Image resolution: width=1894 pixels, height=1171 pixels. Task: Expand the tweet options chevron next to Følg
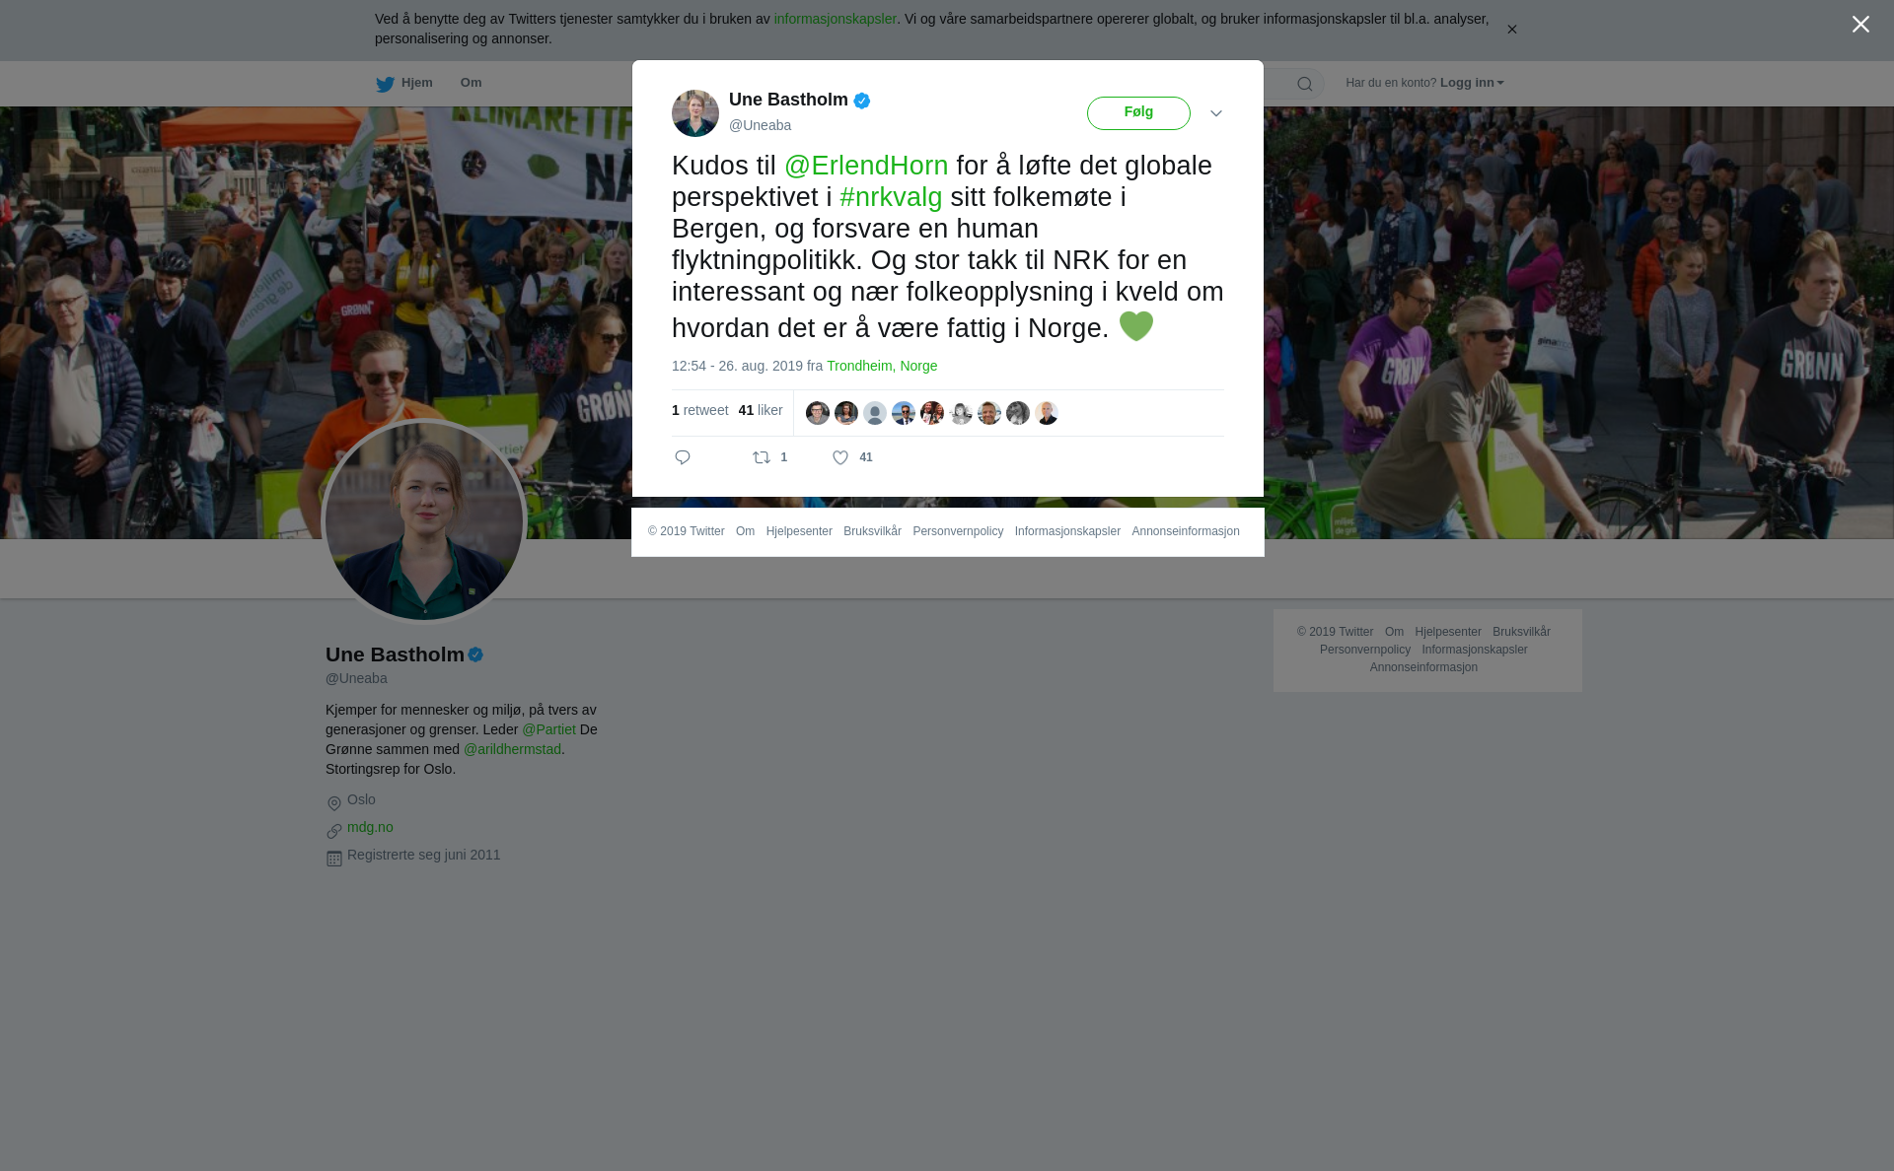tap(1216, 113)
